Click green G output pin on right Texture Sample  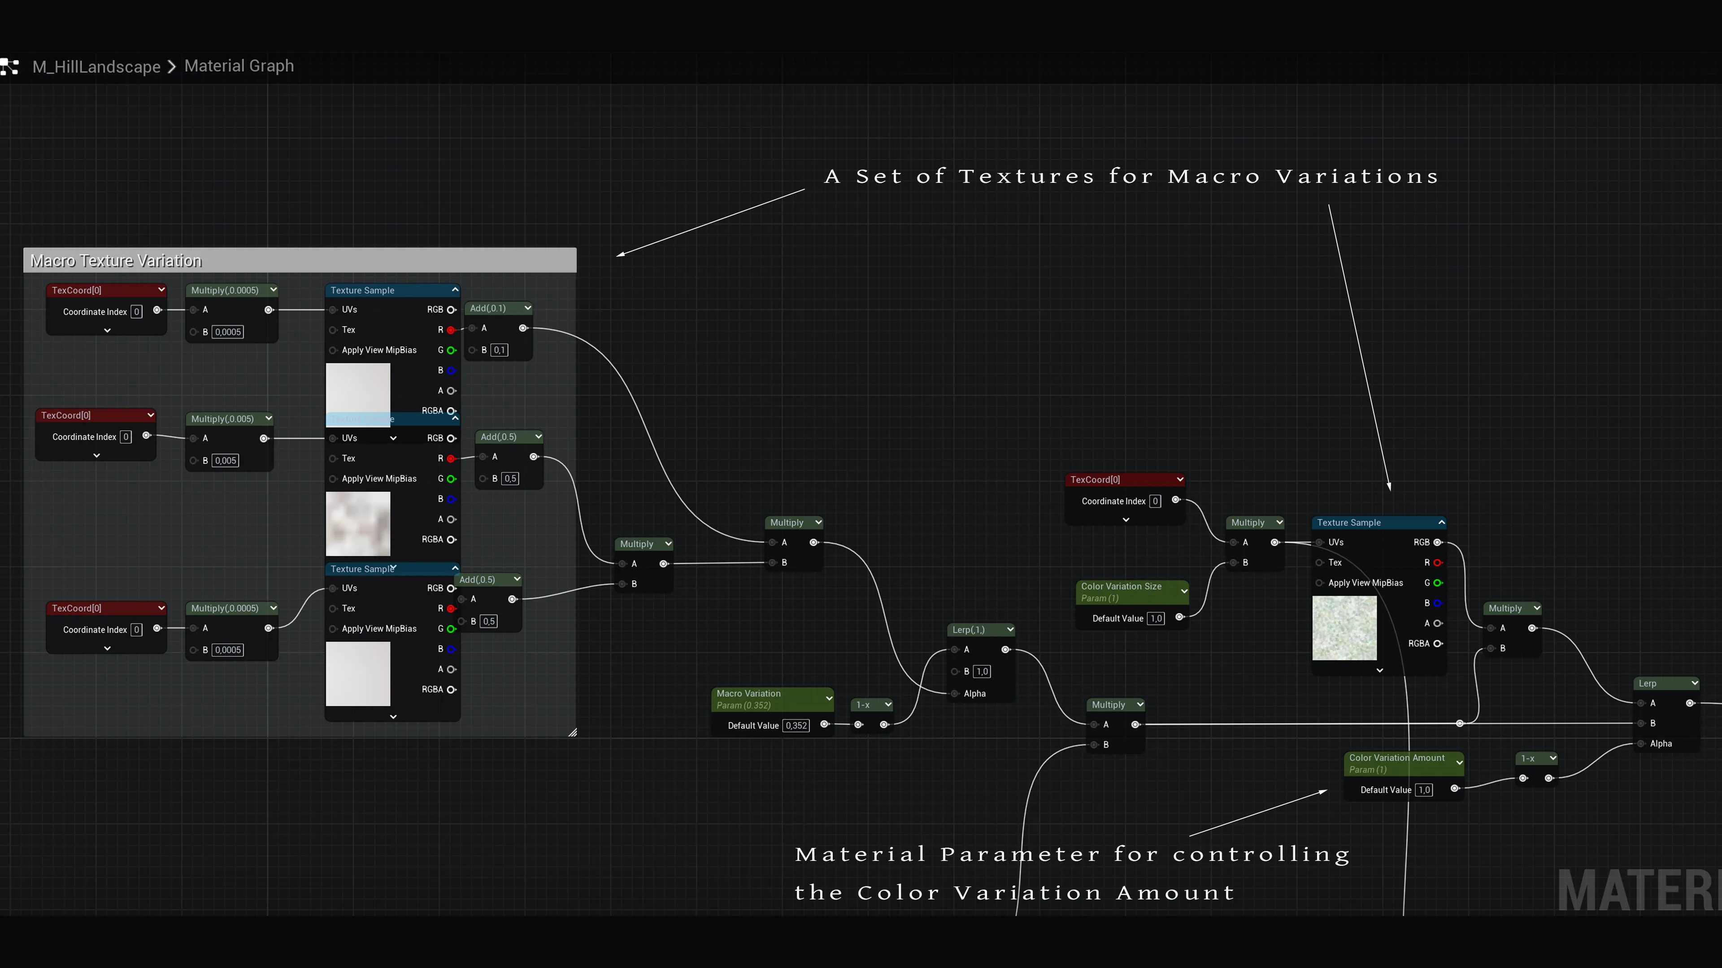[1438, 583]
